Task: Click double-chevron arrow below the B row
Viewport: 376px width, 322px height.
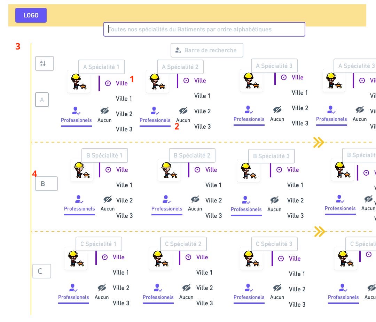Action: [320, 231]
